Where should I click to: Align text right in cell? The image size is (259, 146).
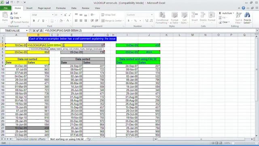(x=85, y=21)
